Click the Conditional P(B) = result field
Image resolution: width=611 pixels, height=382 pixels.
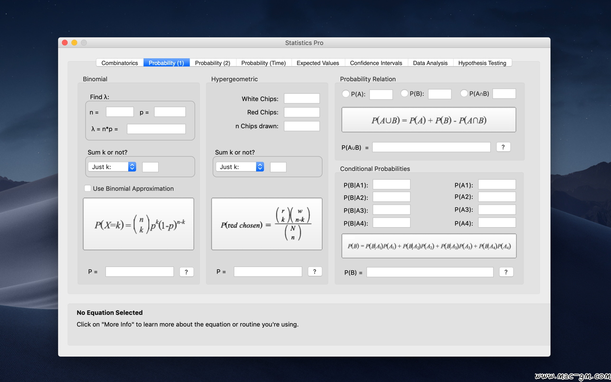point(430,272)
